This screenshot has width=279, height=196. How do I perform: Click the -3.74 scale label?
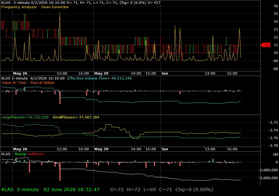tap(273, 130)
